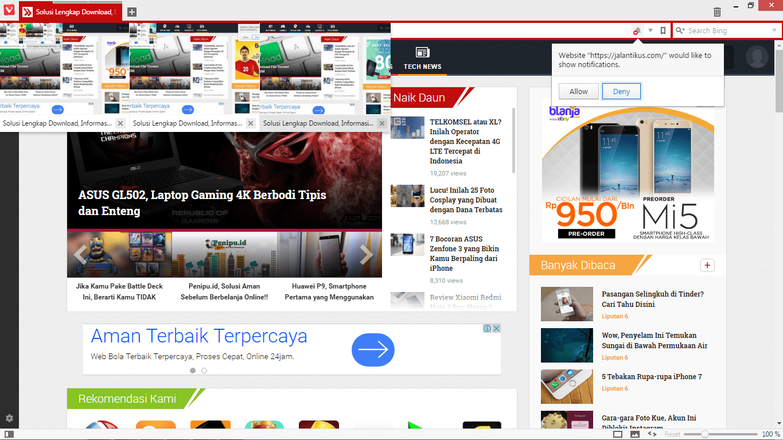Click the Rekomendasi Kami section heading
Viewport: 783px width, 440px height.
point(127,399)
